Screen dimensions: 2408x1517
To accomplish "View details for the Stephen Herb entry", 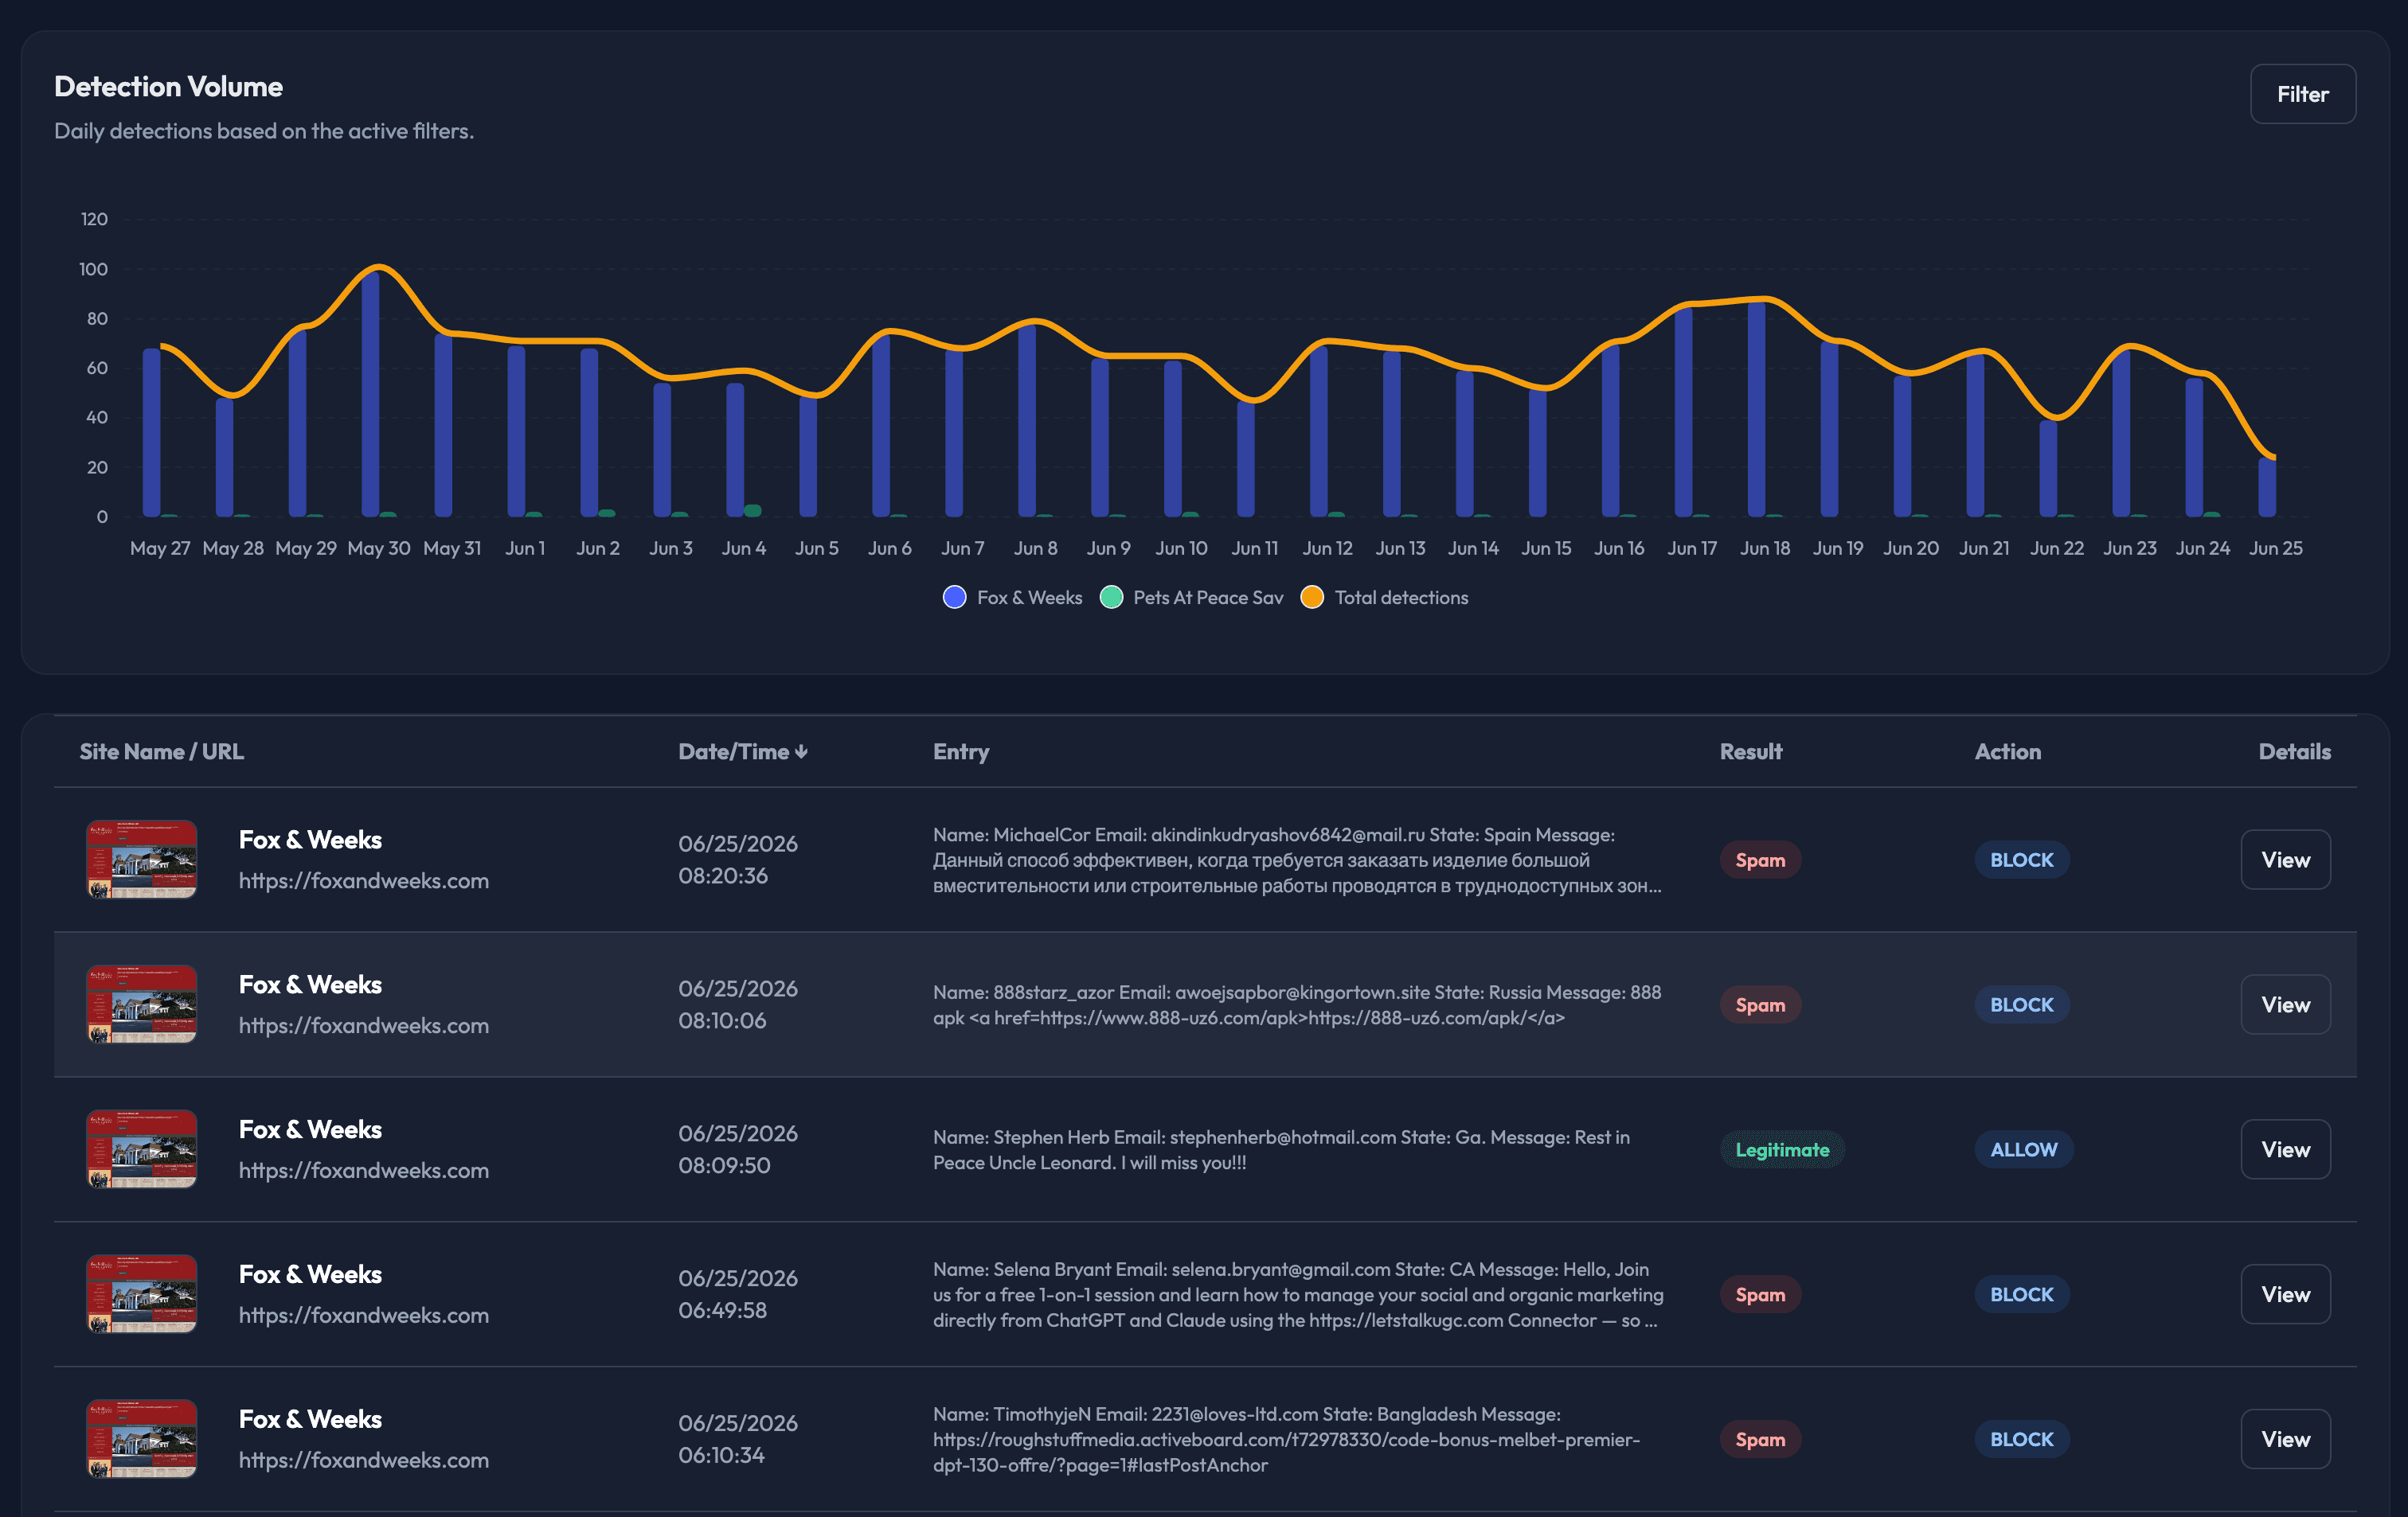I will click(2285, 1149).
